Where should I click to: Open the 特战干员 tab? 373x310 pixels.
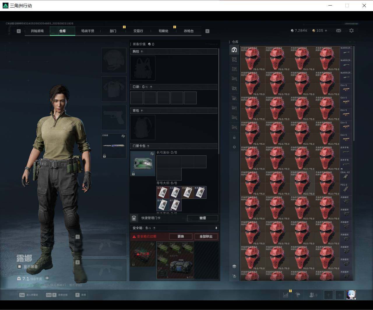[88, 31]
